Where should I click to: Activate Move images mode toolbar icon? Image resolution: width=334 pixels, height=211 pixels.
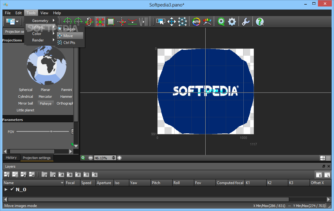[171, 22]
